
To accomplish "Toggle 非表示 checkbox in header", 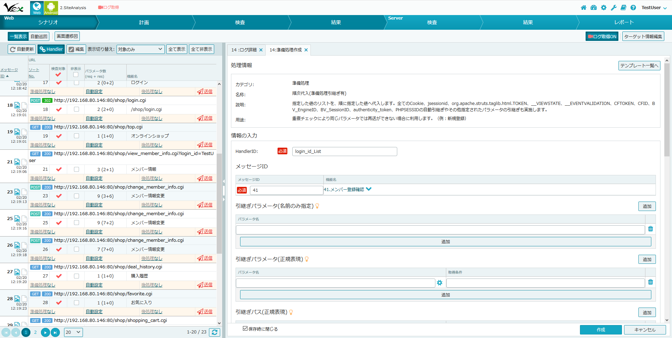I will pos(76,75).
